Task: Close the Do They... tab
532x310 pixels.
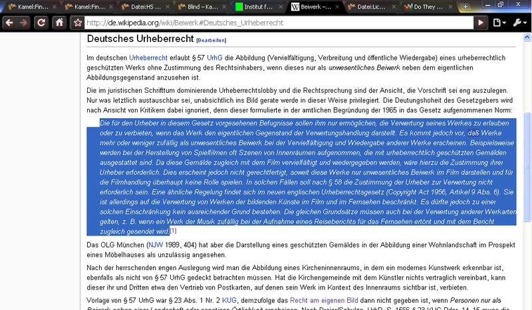Action: (x=450, y=7)
